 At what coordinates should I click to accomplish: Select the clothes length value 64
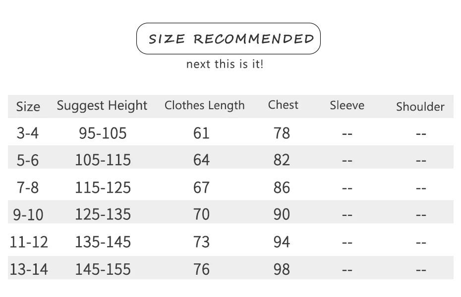point(201,160)
